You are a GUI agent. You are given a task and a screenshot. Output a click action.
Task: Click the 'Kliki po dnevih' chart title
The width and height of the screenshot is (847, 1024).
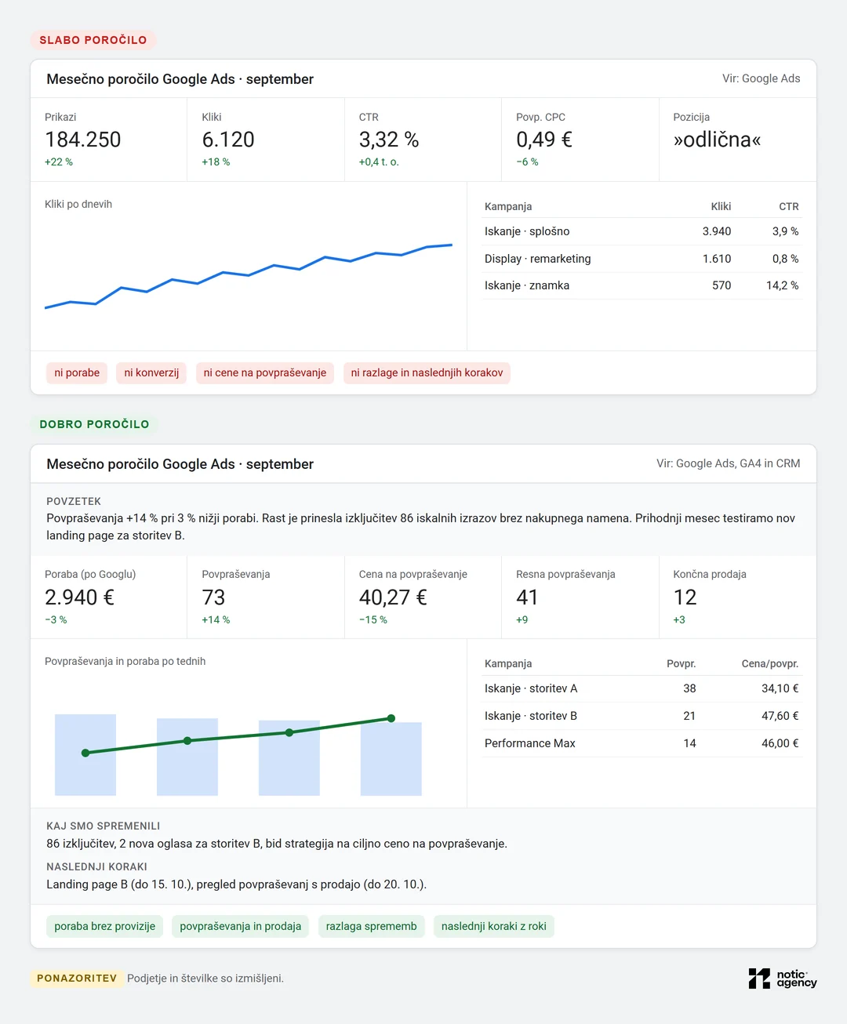click(78, 205)
